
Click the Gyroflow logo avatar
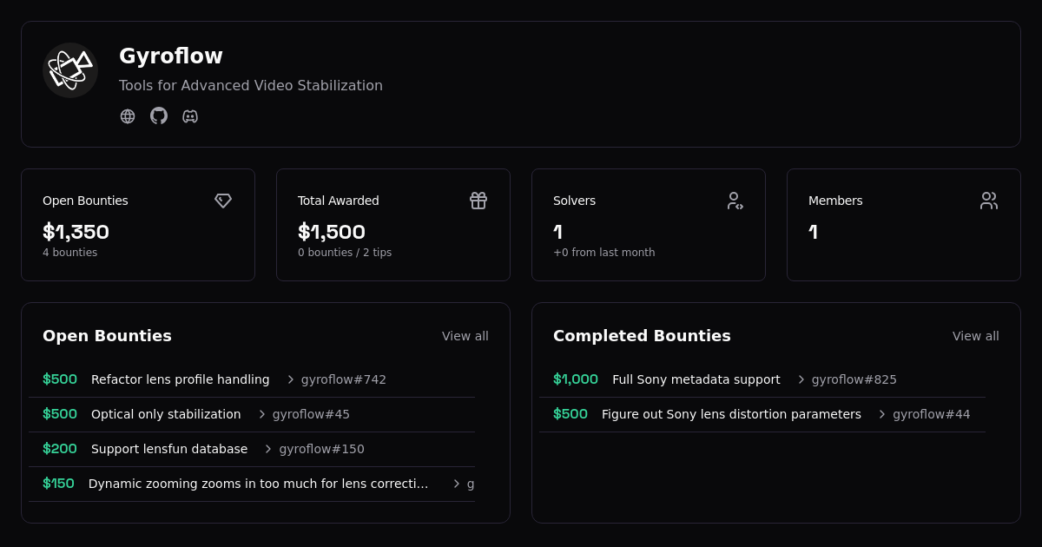(70, 70)
